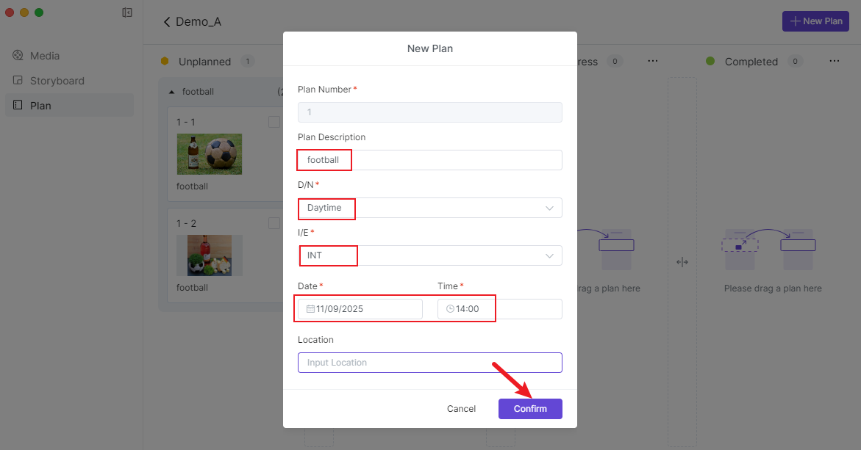Click the Media reel icon in the sidebar
This screenshot has width=861, height=450.
coord(18,56)
